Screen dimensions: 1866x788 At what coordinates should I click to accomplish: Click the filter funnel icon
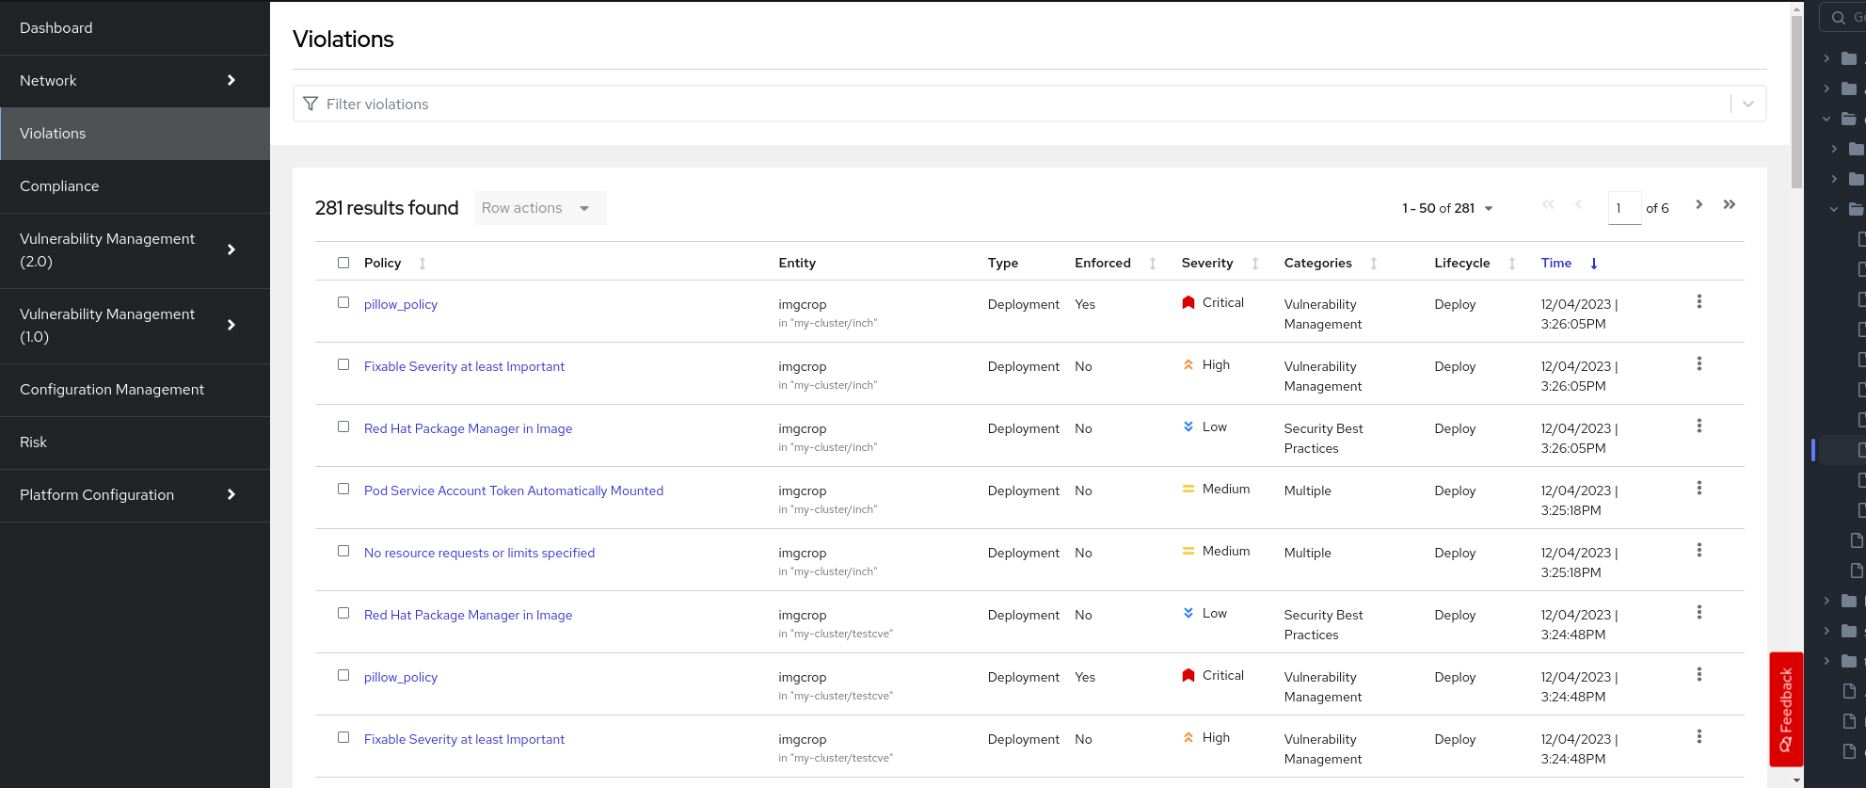point(311,104)
